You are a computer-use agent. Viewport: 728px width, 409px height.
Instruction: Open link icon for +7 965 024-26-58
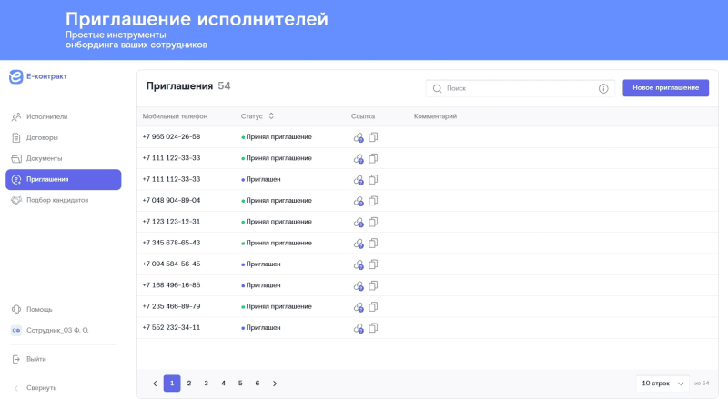pos(359,137)
